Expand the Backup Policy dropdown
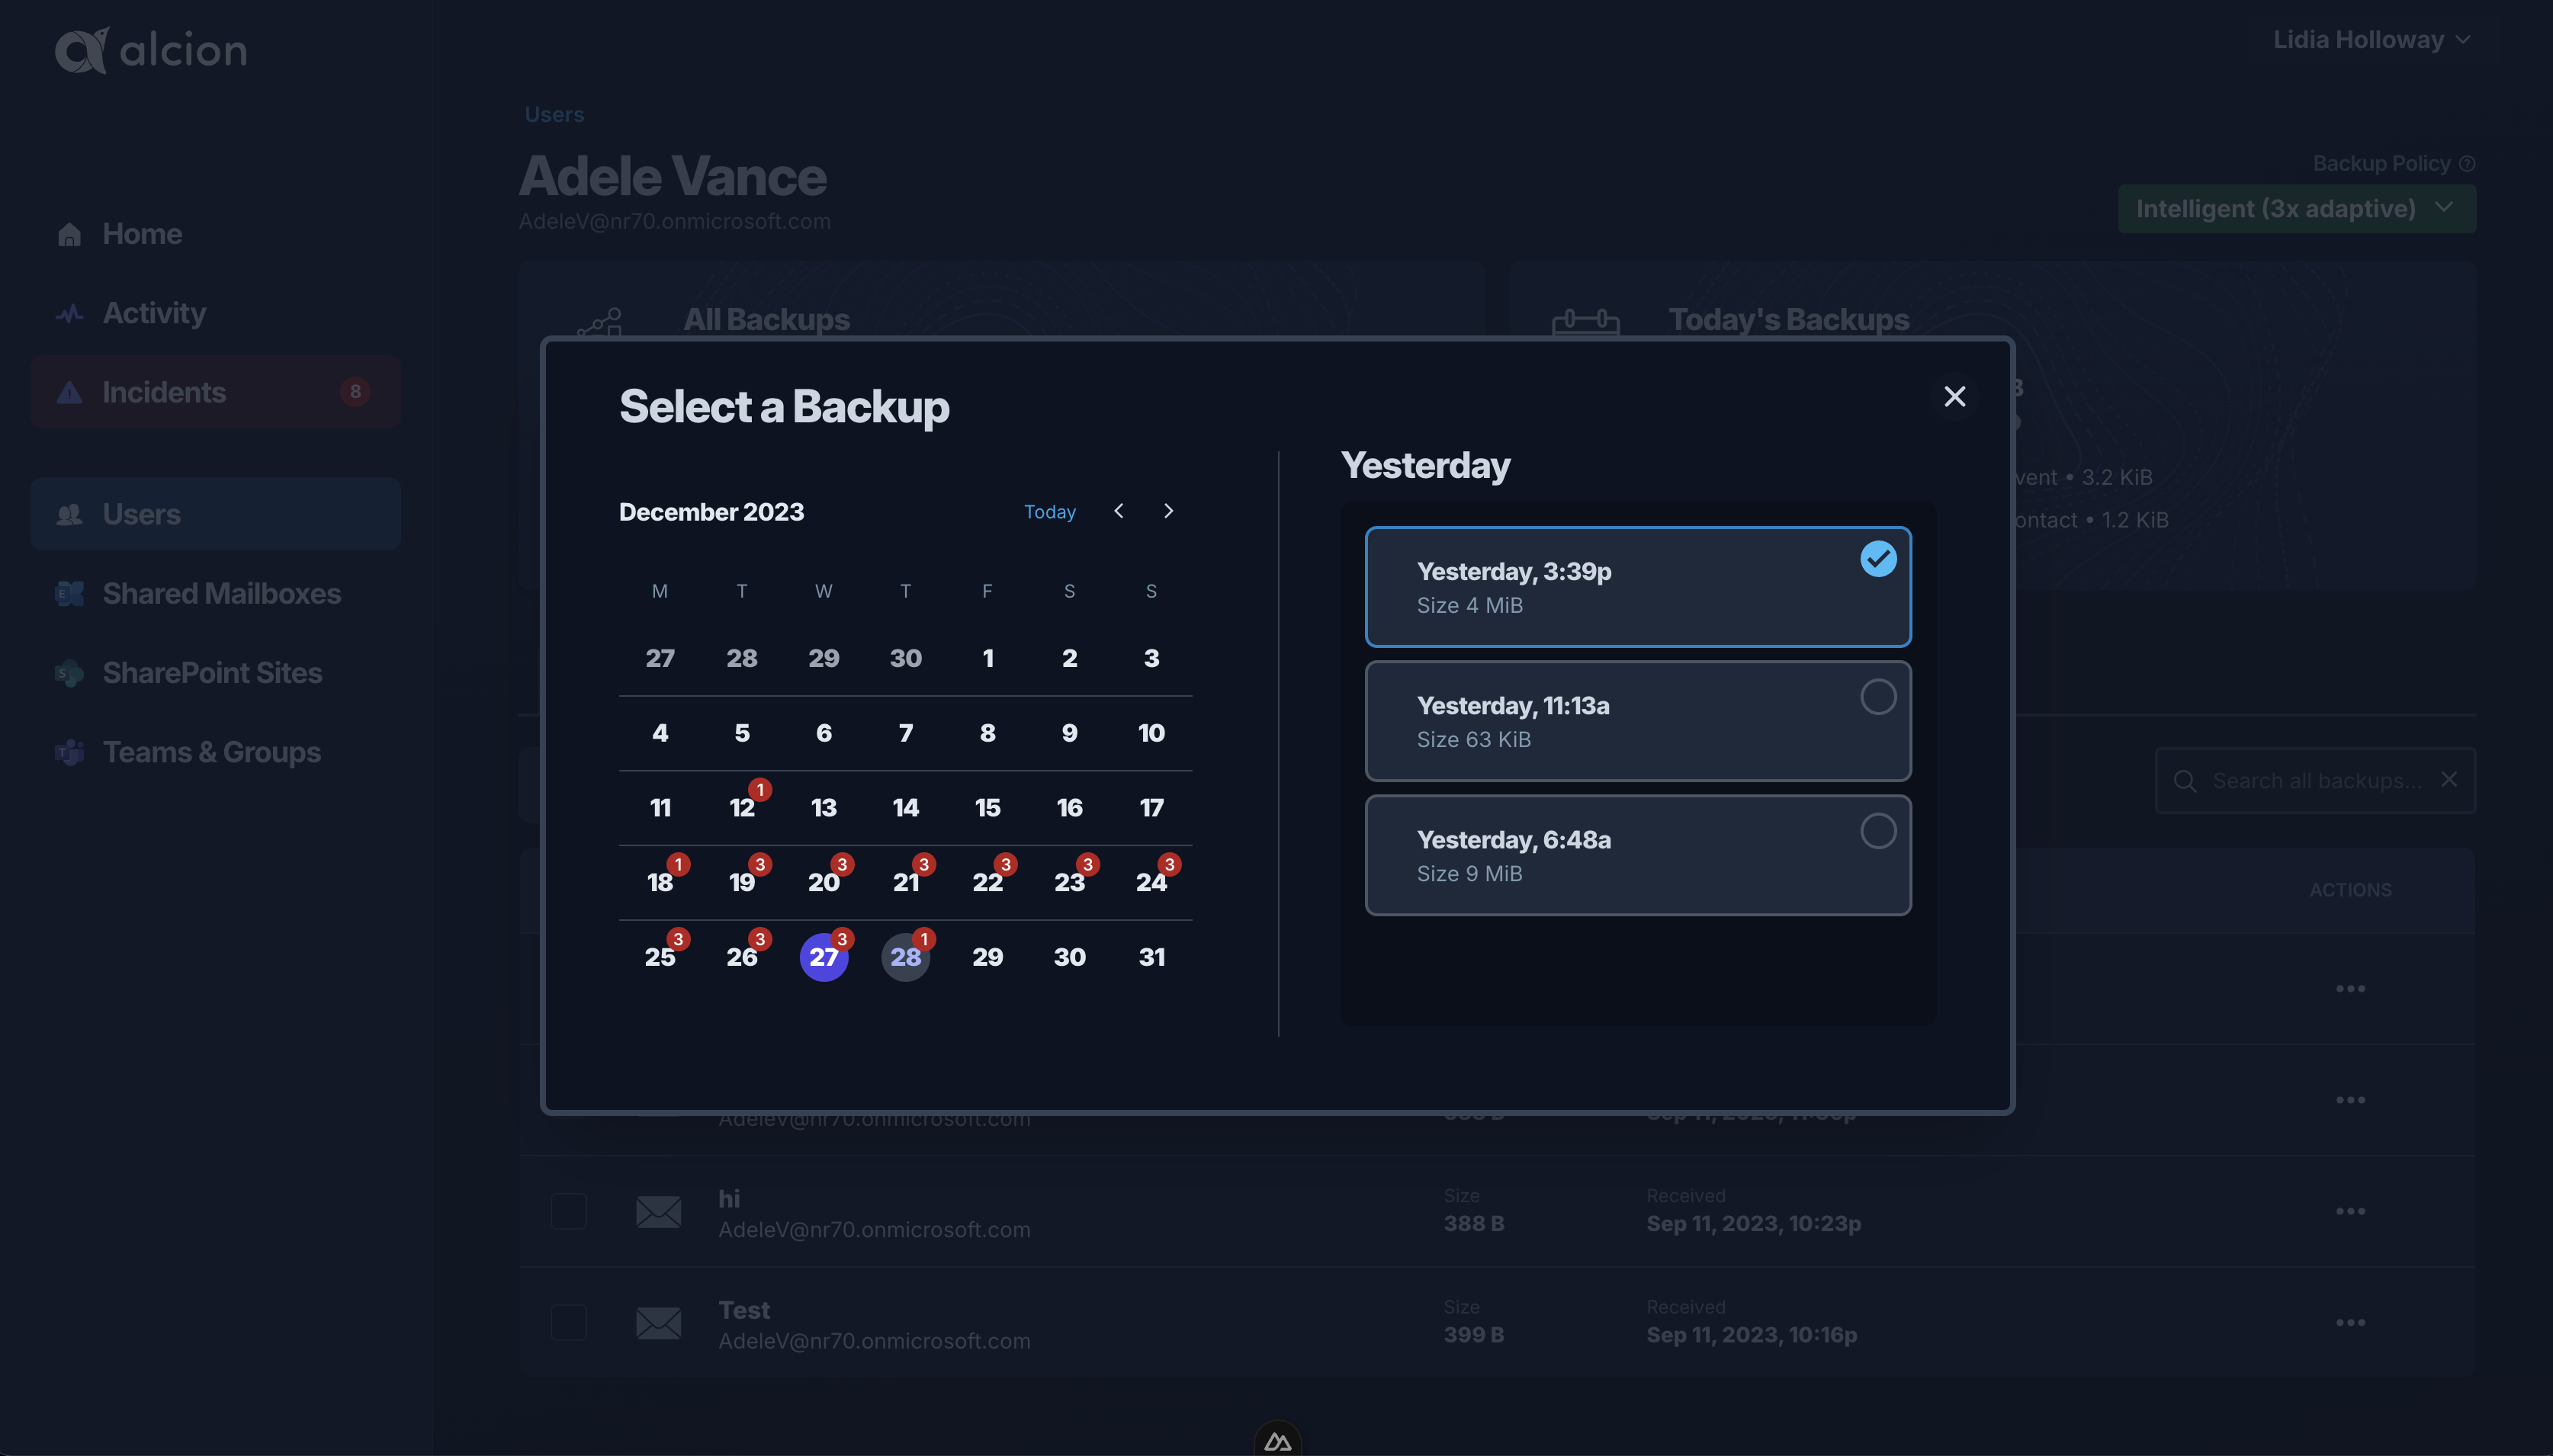Viewport: 2553px width, 1456px height. [x=2297, y=207]
